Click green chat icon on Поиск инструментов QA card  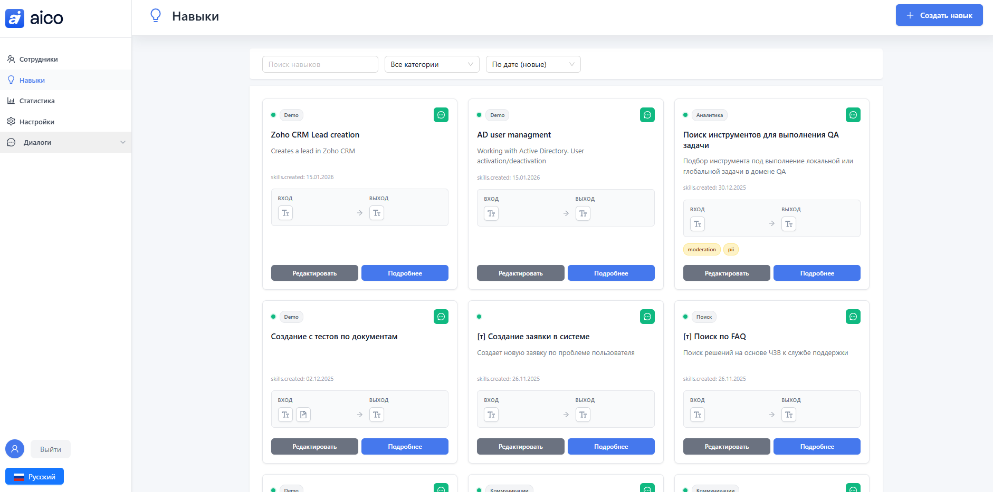click(853, 115)
